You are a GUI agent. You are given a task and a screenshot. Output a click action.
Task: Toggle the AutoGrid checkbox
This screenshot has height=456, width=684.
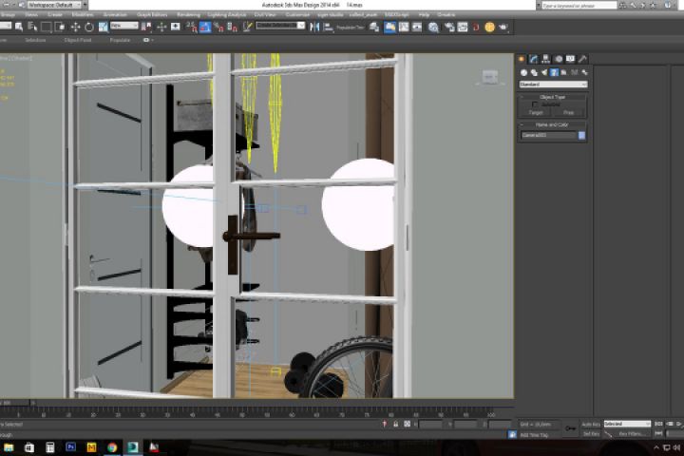pyautogui.click(x=535, y=104)
